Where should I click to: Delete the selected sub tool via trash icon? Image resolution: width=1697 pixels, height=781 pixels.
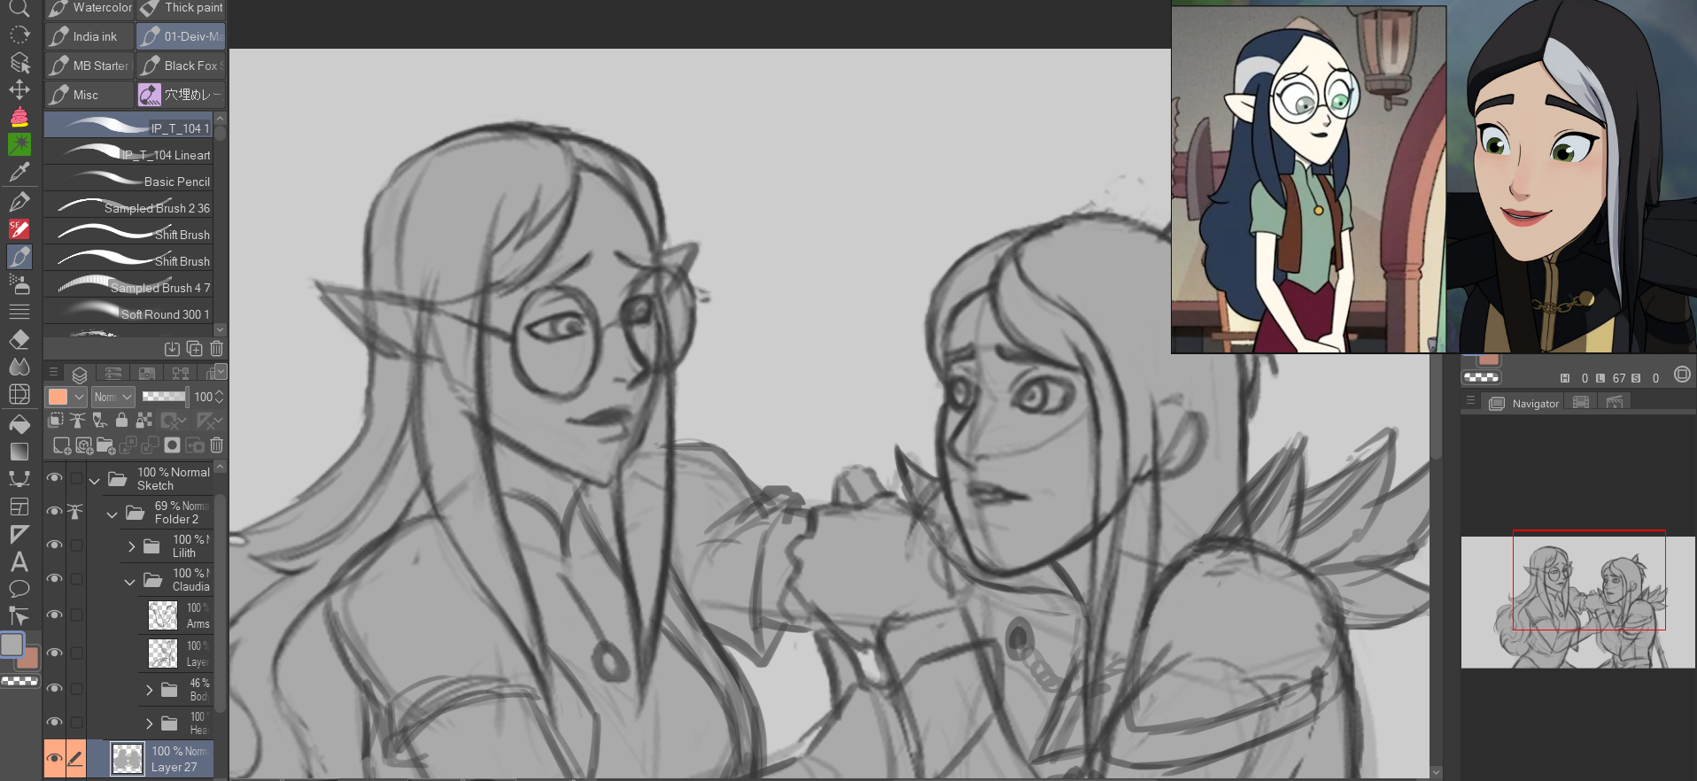(217, 349)
